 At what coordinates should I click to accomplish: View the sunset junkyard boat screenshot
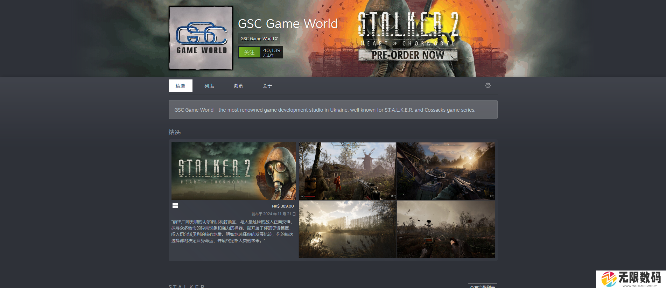tap(446, 171)
